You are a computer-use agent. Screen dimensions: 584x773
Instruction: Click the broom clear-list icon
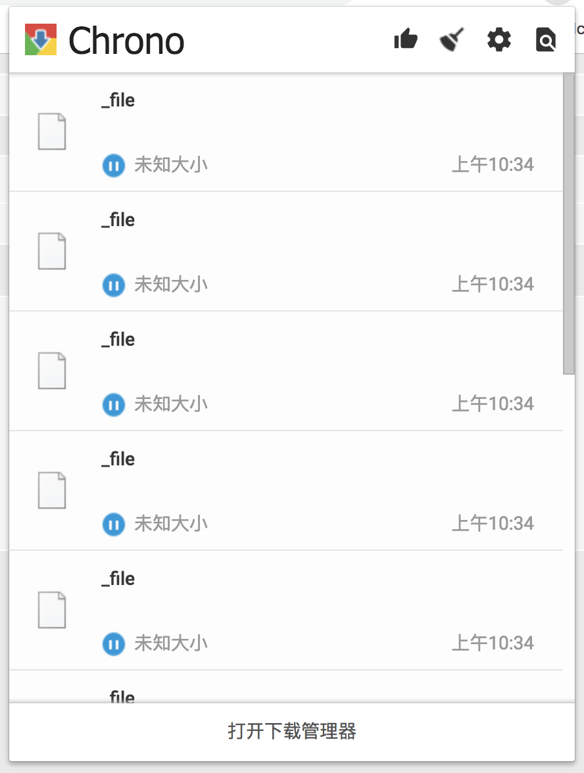tap(452, 40)
